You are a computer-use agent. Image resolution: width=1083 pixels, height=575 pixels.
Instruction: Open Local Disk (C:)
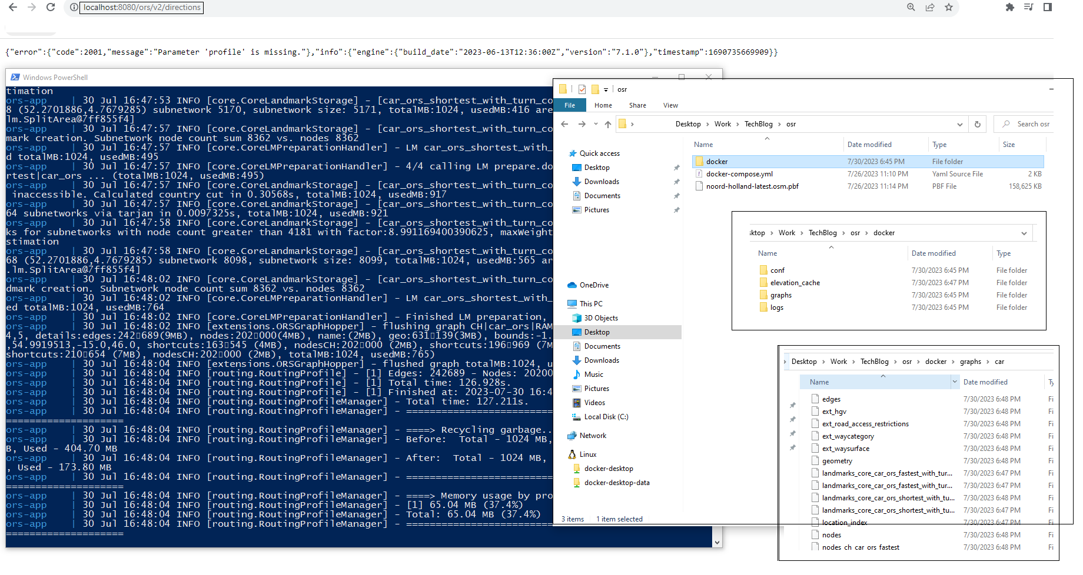tap(606, 417)
